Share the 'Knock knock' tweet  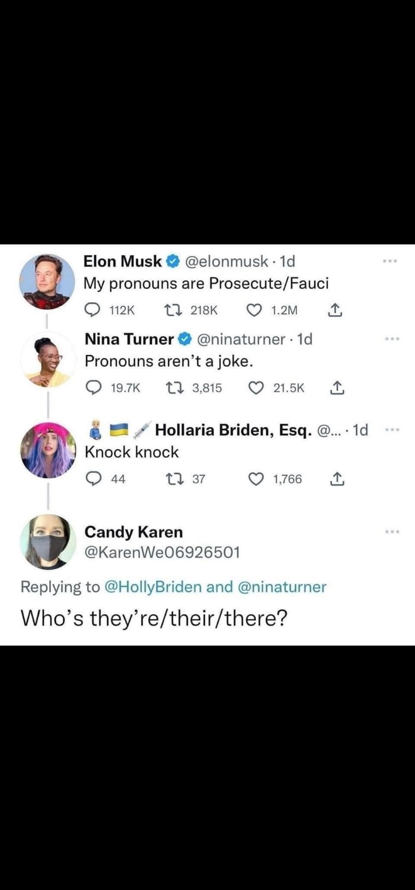337,479
